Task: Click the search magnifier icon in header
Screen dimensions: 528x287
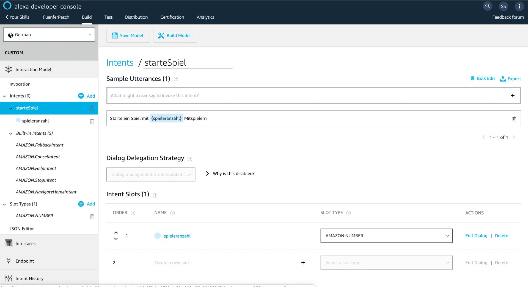Action: pyautogui.click(x=487, y=6)
